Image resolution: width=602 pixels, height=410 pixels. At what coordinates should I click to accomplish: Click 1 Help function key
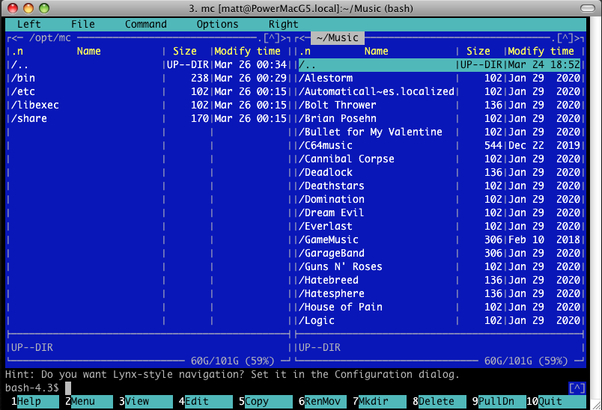point(34,402)
